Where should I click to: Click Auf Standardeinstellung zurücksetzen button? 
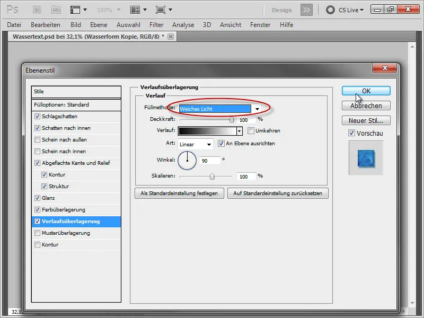[x=278, y=193]
